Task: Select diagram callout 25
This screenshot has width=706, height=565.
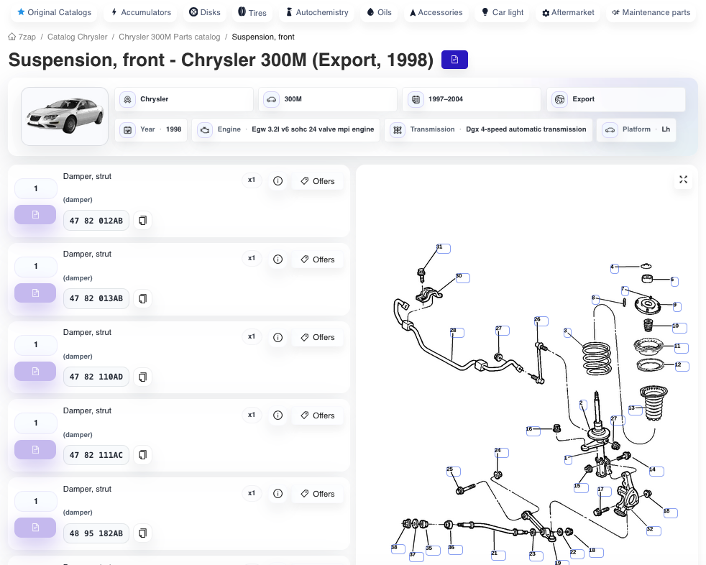Action: (454, 472)
